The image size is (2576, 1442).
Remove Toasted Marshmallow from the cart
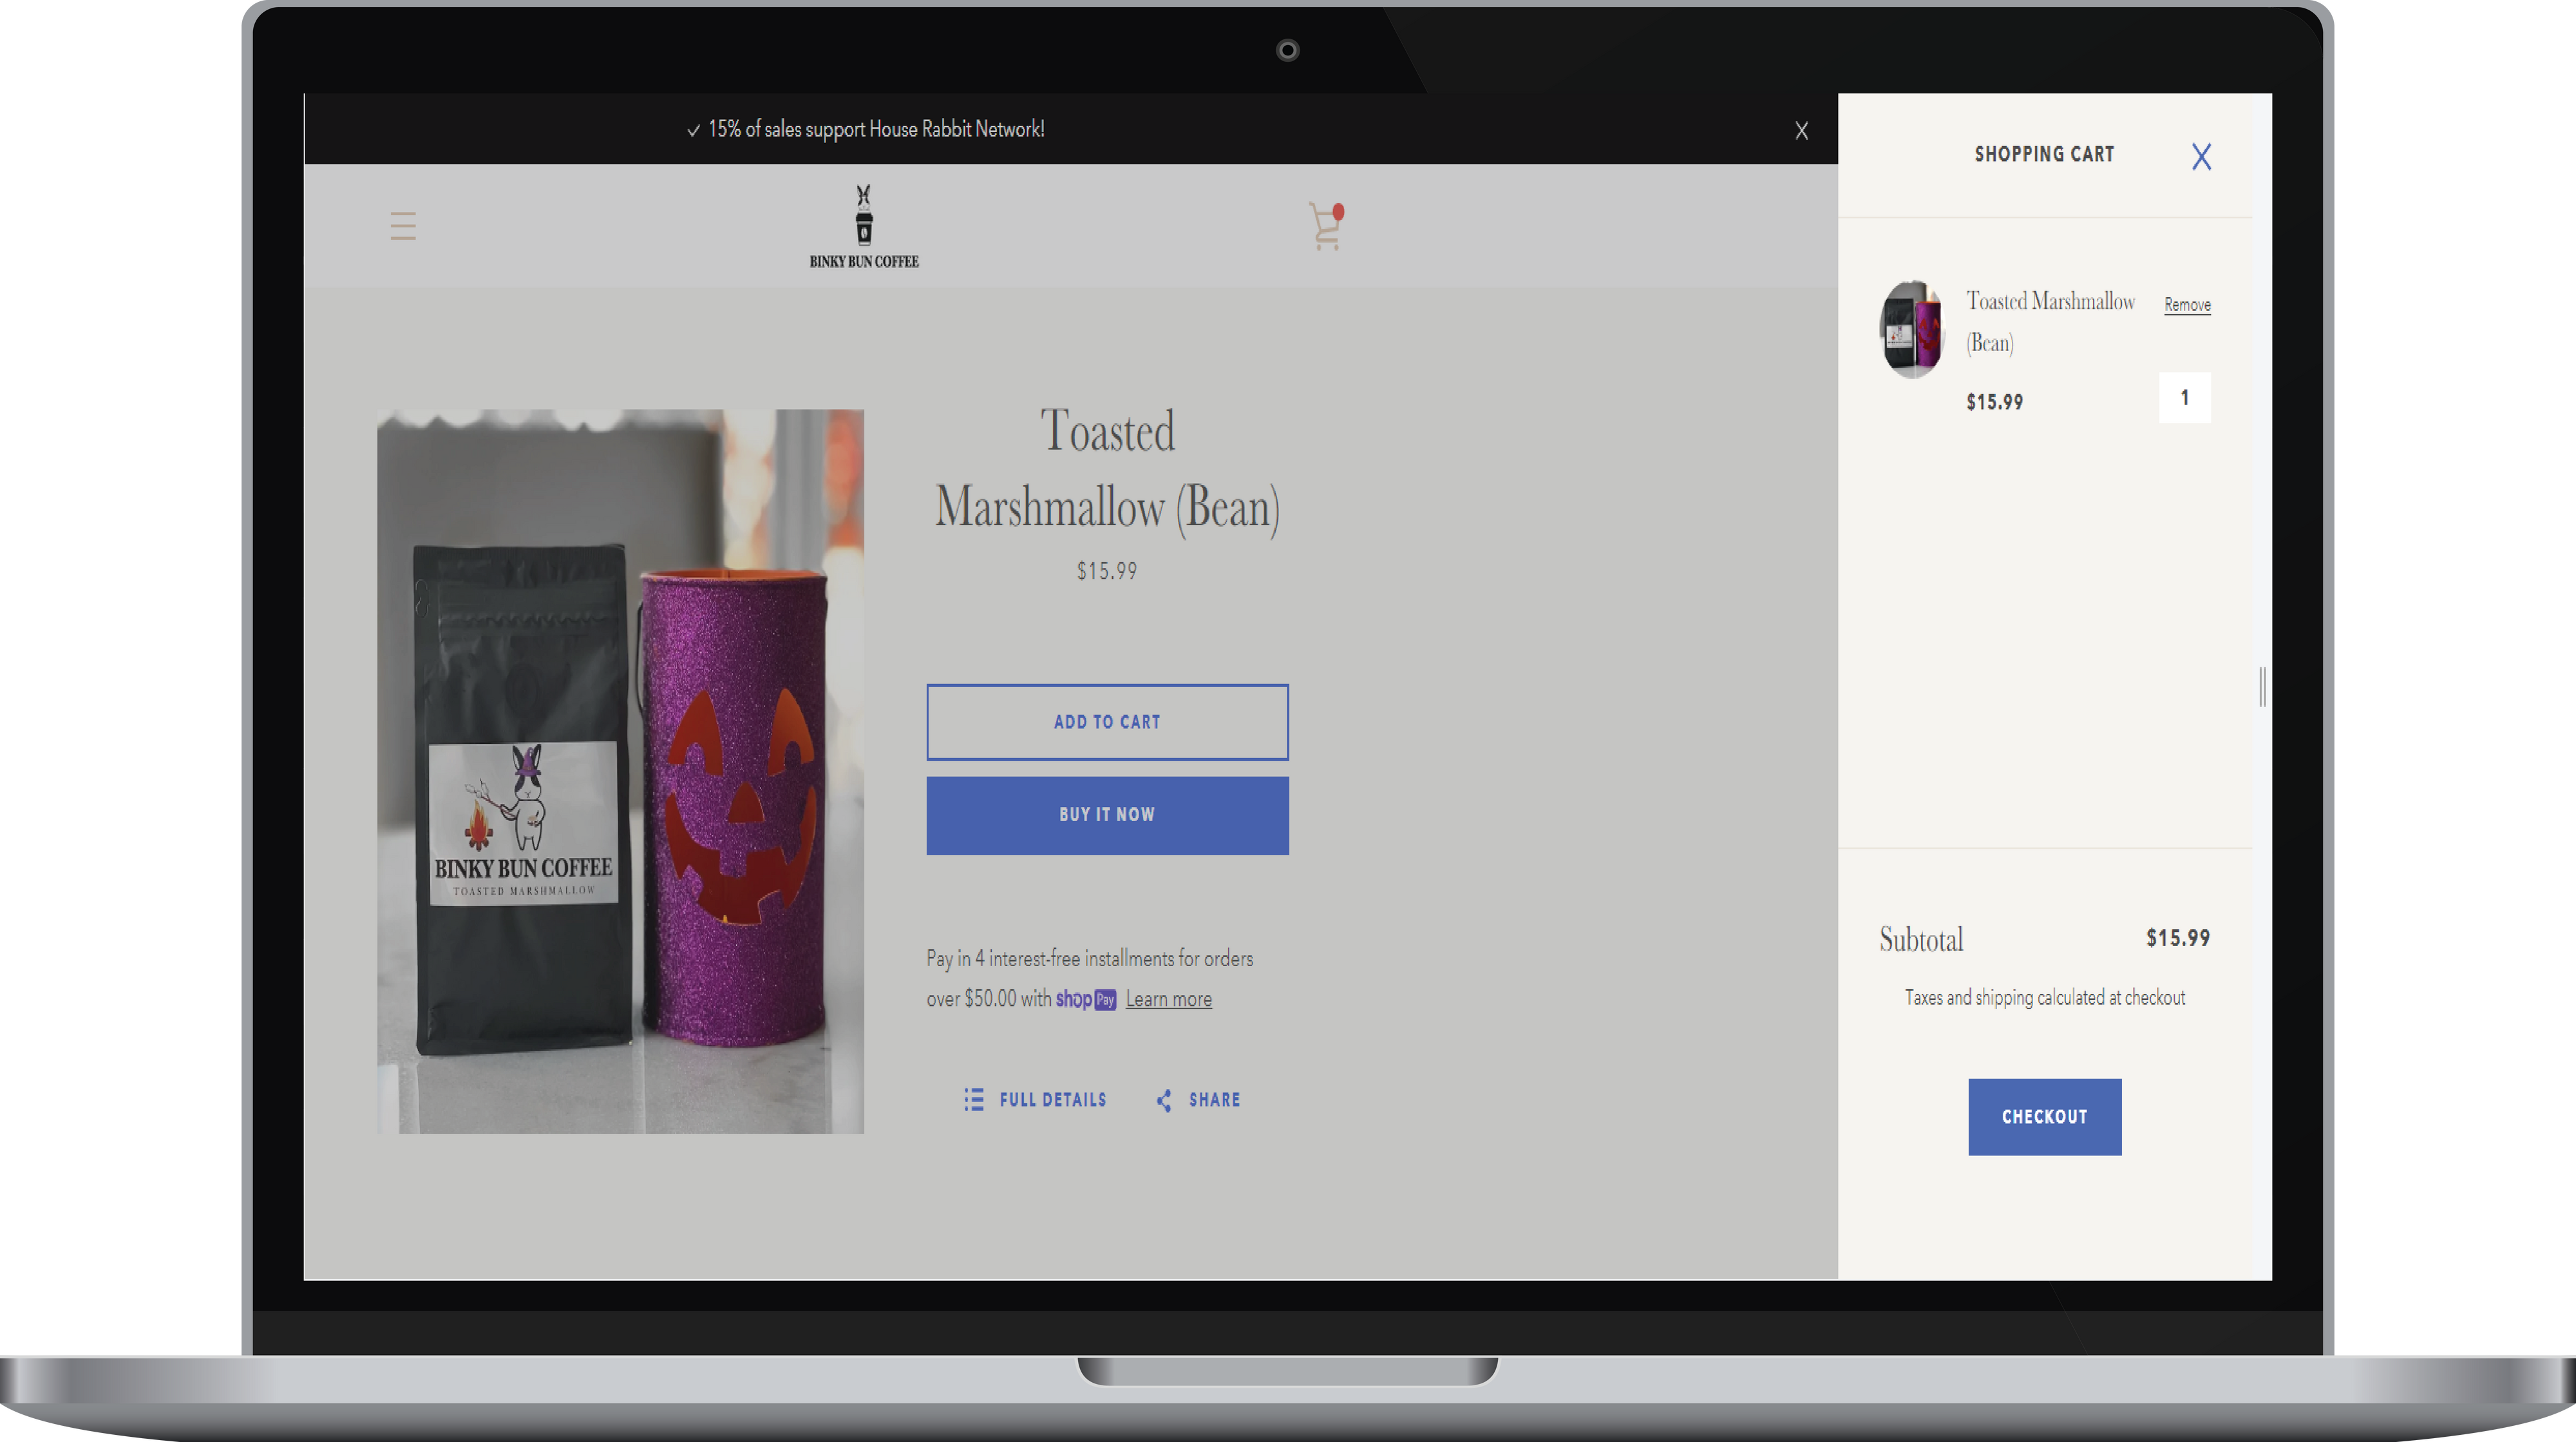(x=2187, y=305)
